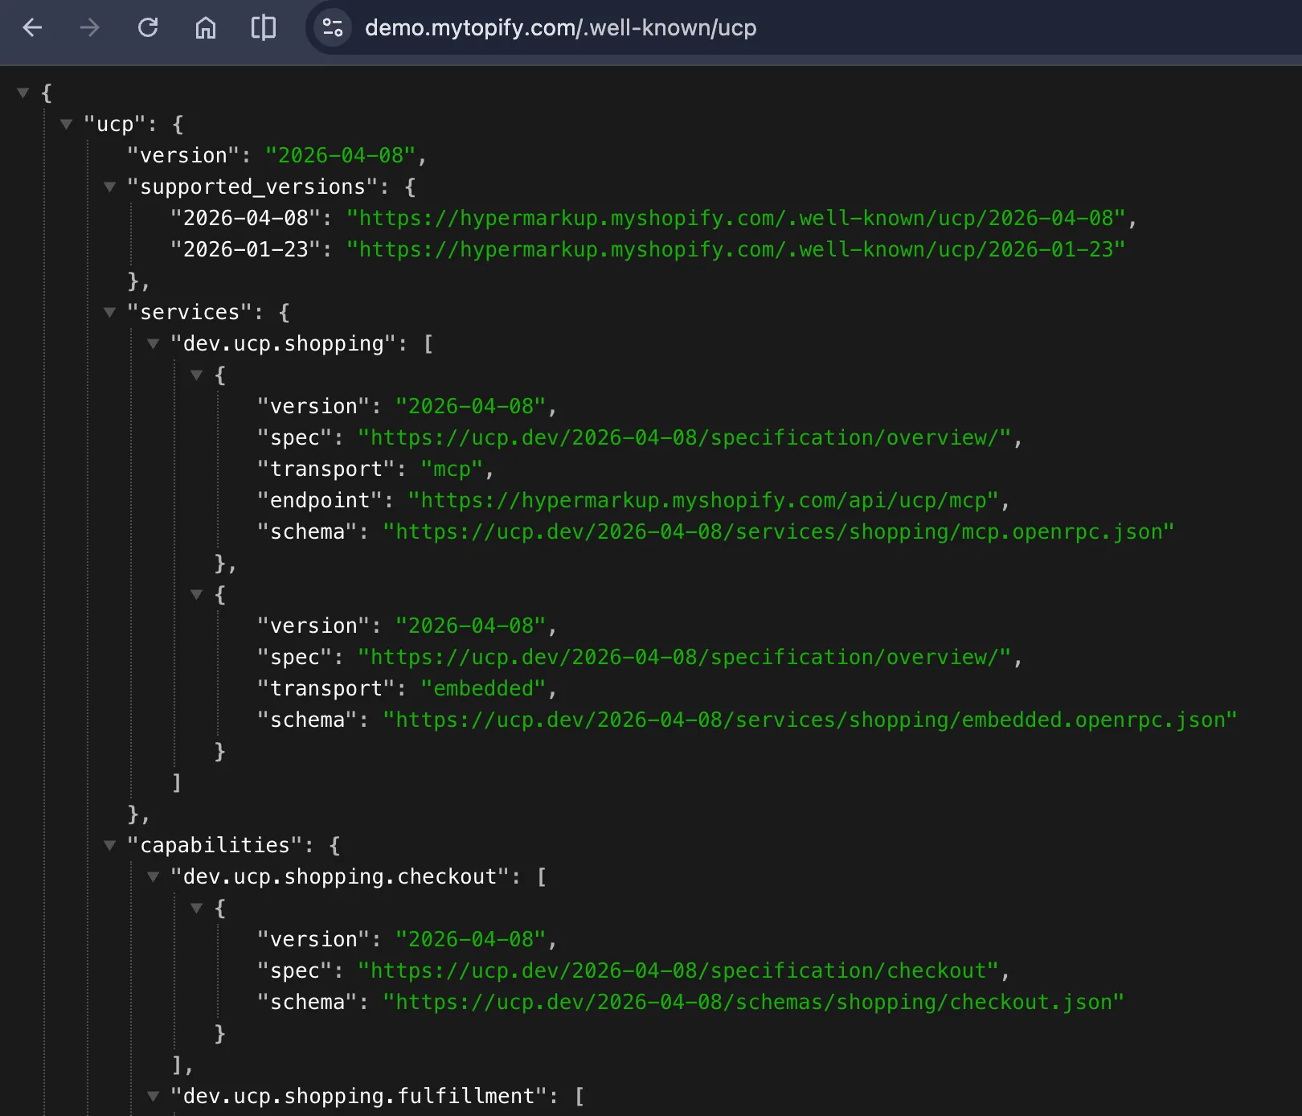The width and height of the screenshot is (1302, 1116).
Task: Click the "capabilities" key name
Action: click(x=215, y=845)
